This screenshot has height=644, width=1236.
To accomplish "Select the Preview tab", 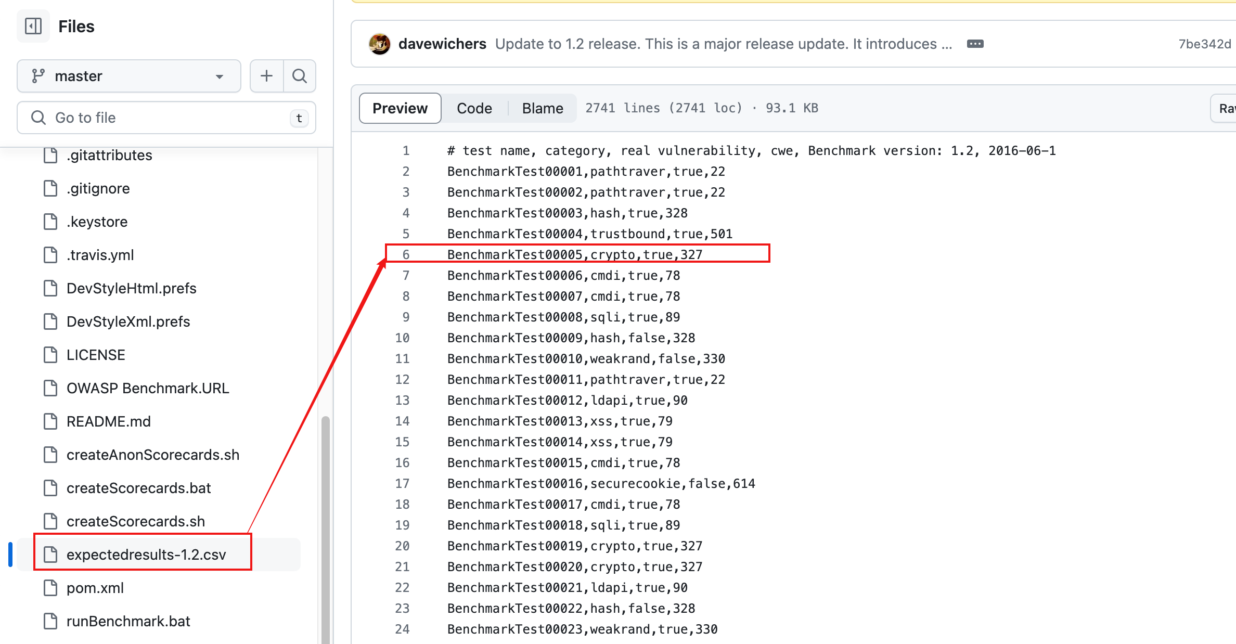I will [400, 108].
